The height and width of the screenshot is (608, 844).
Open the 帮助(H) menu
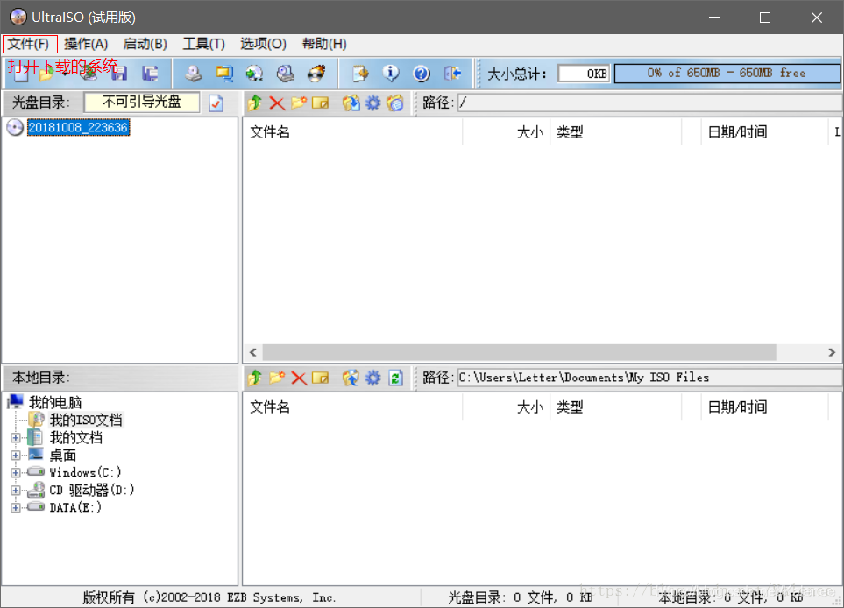tap(324, 44)
